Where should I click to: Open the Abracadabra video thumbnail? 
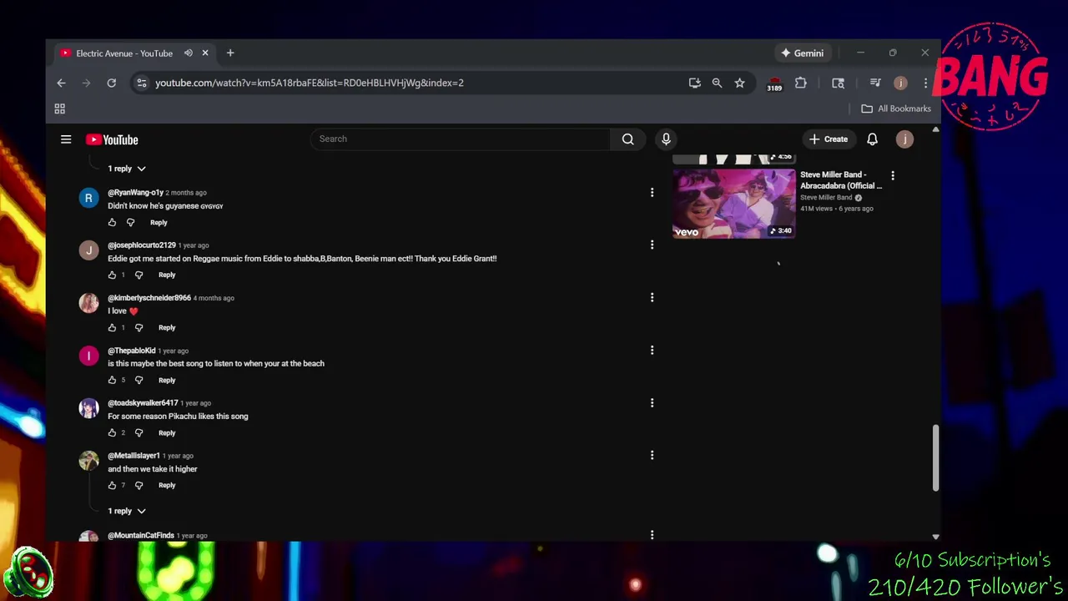[x=734, y=204]
